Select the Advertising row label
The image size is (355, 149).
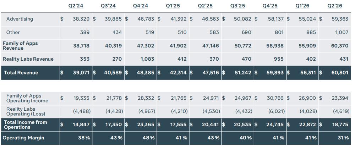[20, 19]
